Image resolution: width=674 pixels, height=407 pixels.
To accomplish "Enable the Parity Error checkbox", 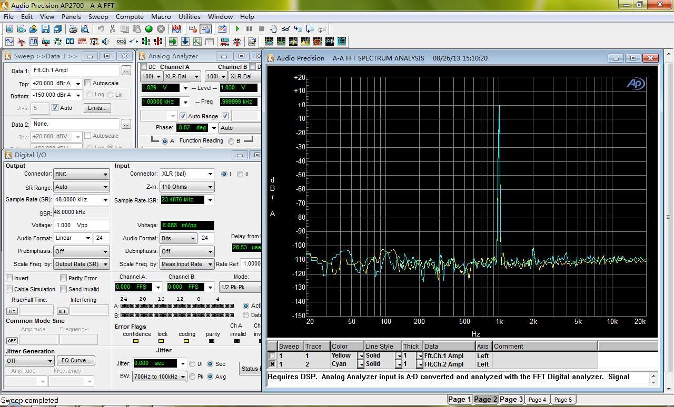I will 63,278.
